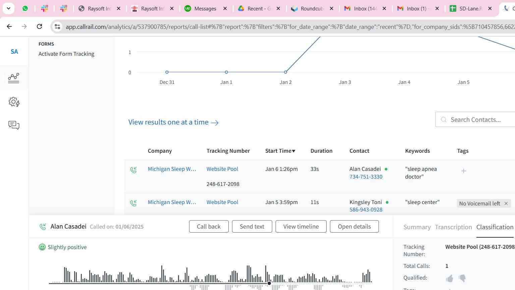Click the Dec 31 data point on chart
Screen dimensions: 515x290
167,72
